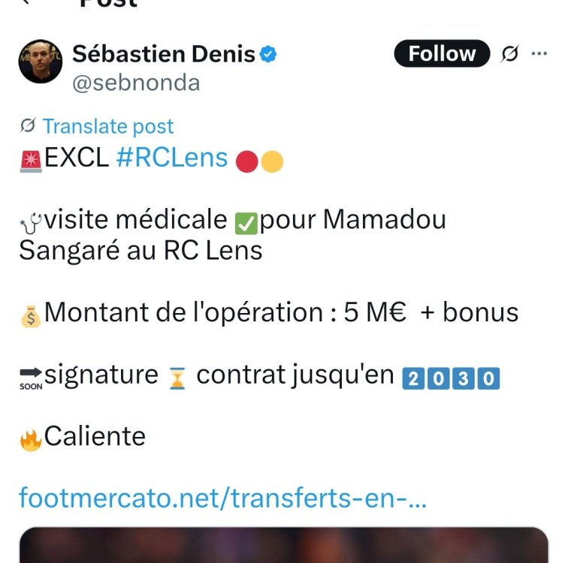Open the #RCLens hashtag
This screenshot has width=568, height=563.
(x=172, y=158)
